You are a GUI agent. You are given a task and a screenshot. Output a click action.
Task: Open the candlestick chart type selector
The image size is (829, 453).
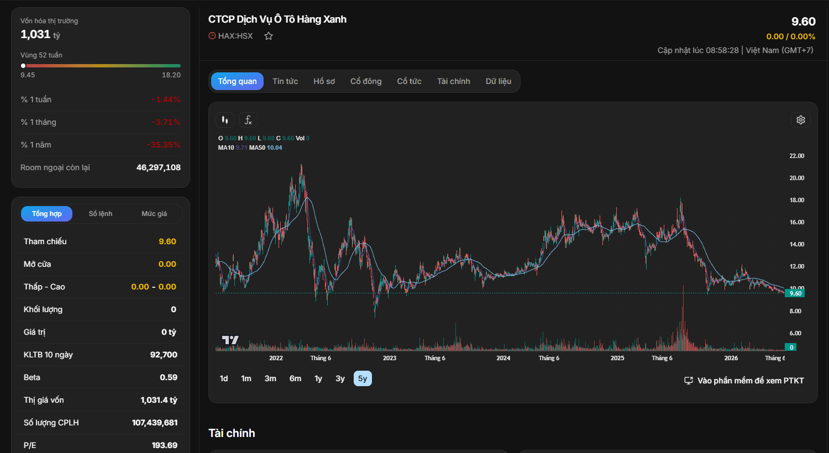point(225,120)
